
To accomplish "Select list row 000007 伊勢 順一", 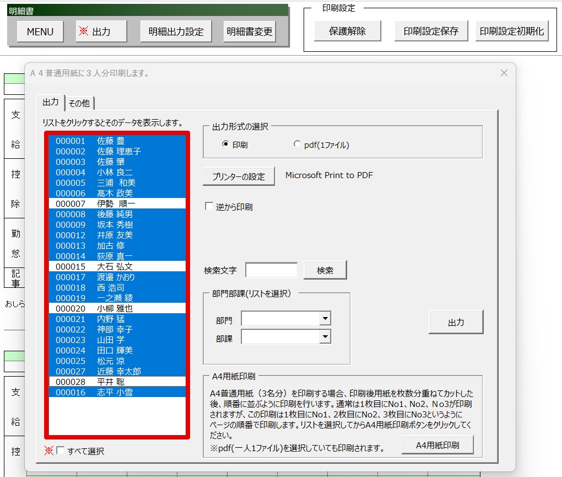I will [x=117, y=203].
